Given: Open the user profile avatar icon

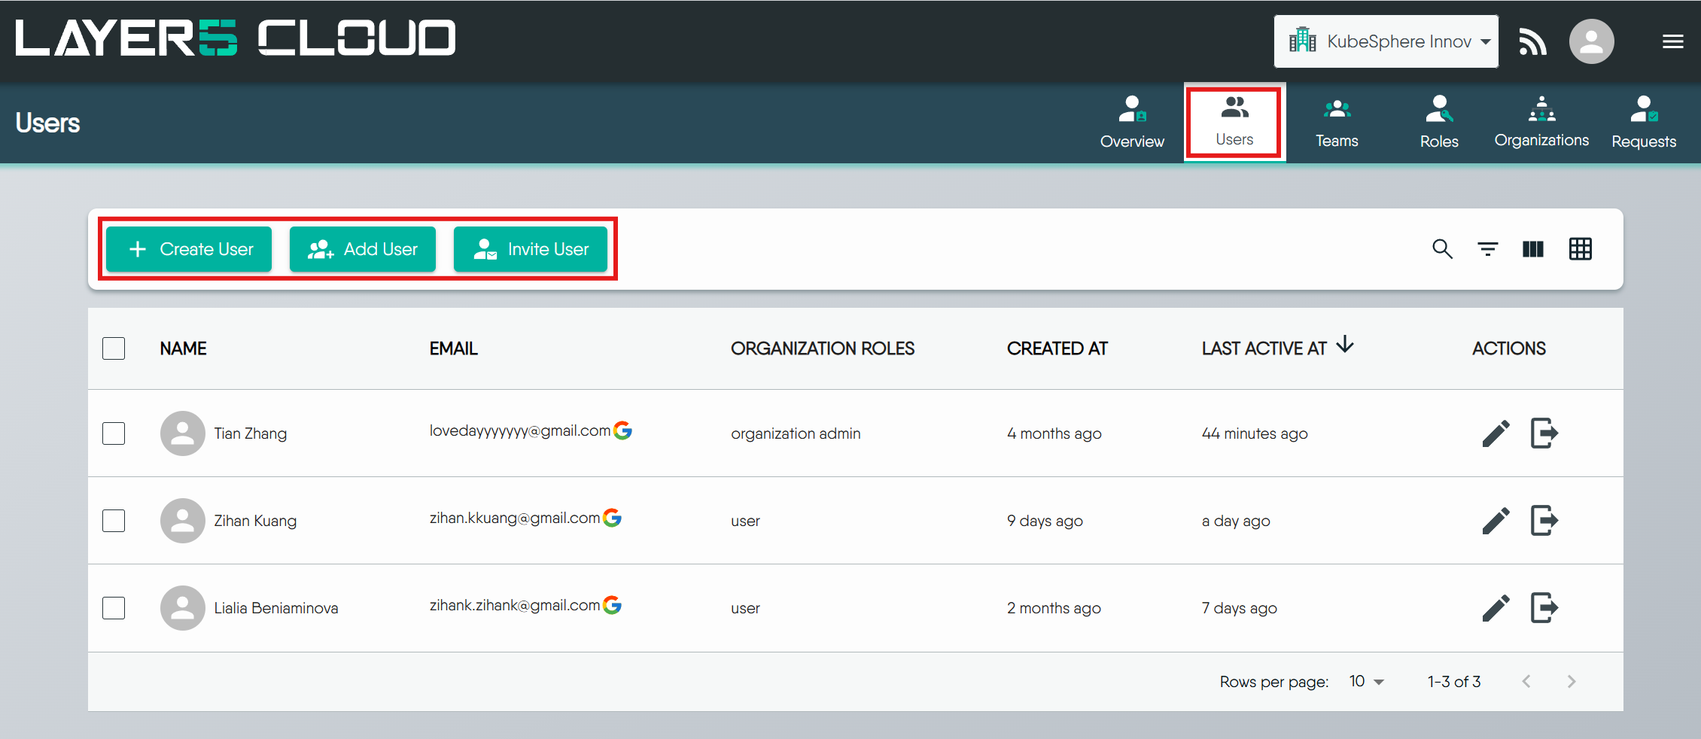Looking at the screenshot, I should (x=1592, y=41).
